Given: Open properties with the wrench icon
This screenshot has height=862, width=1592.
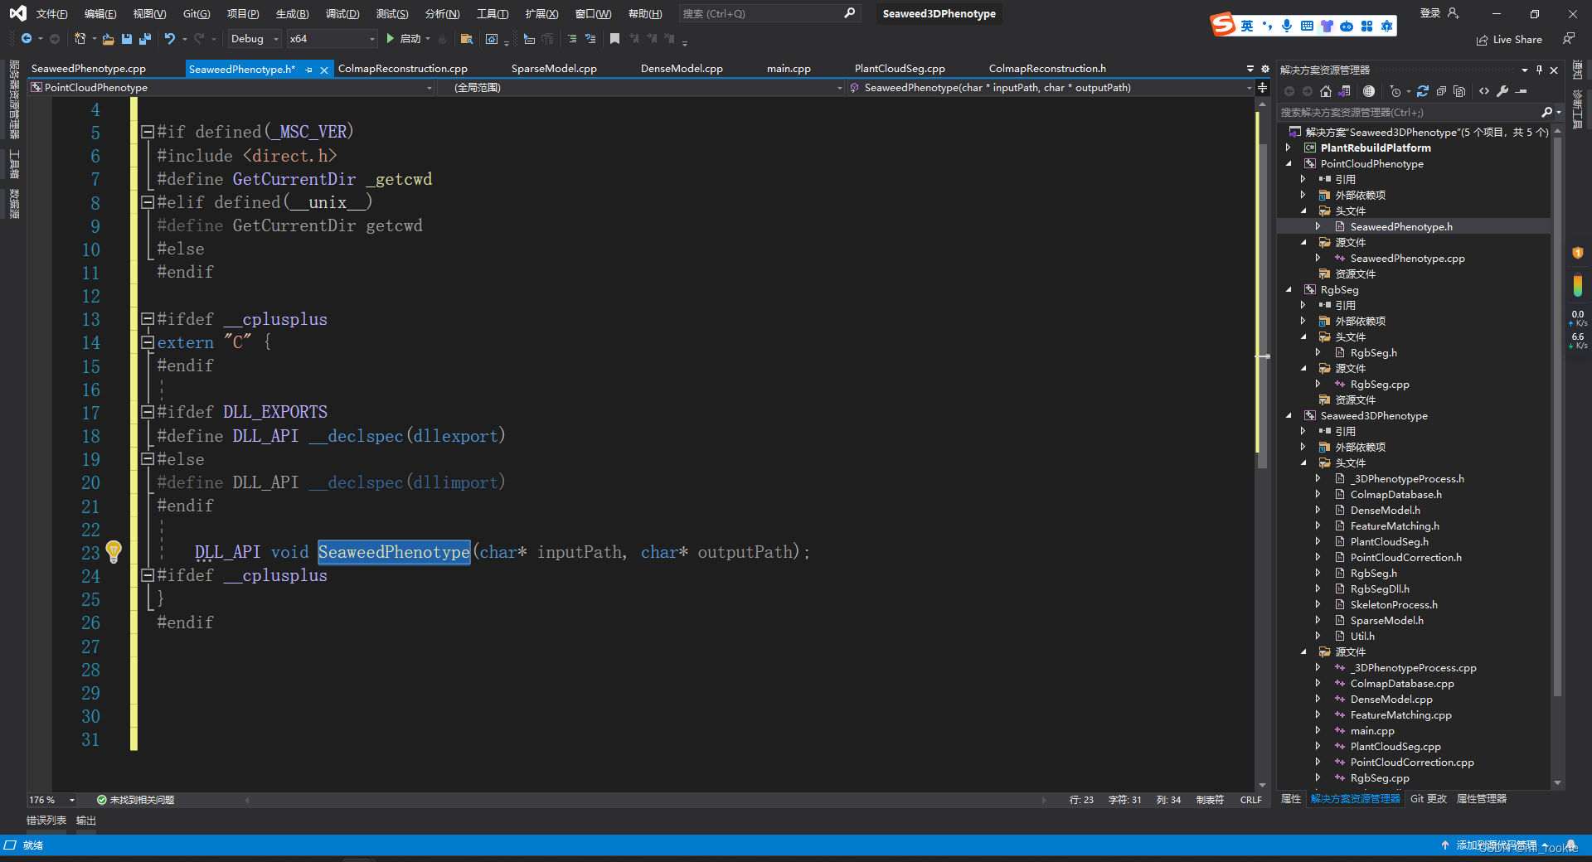Looking at the screenshot, I should 1502,91.
